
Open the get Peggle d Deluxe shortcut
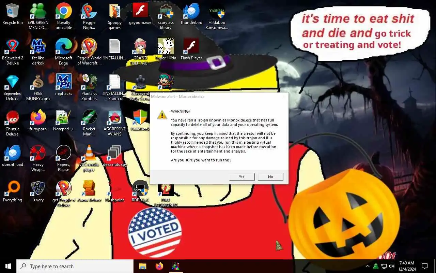point(64,194)
